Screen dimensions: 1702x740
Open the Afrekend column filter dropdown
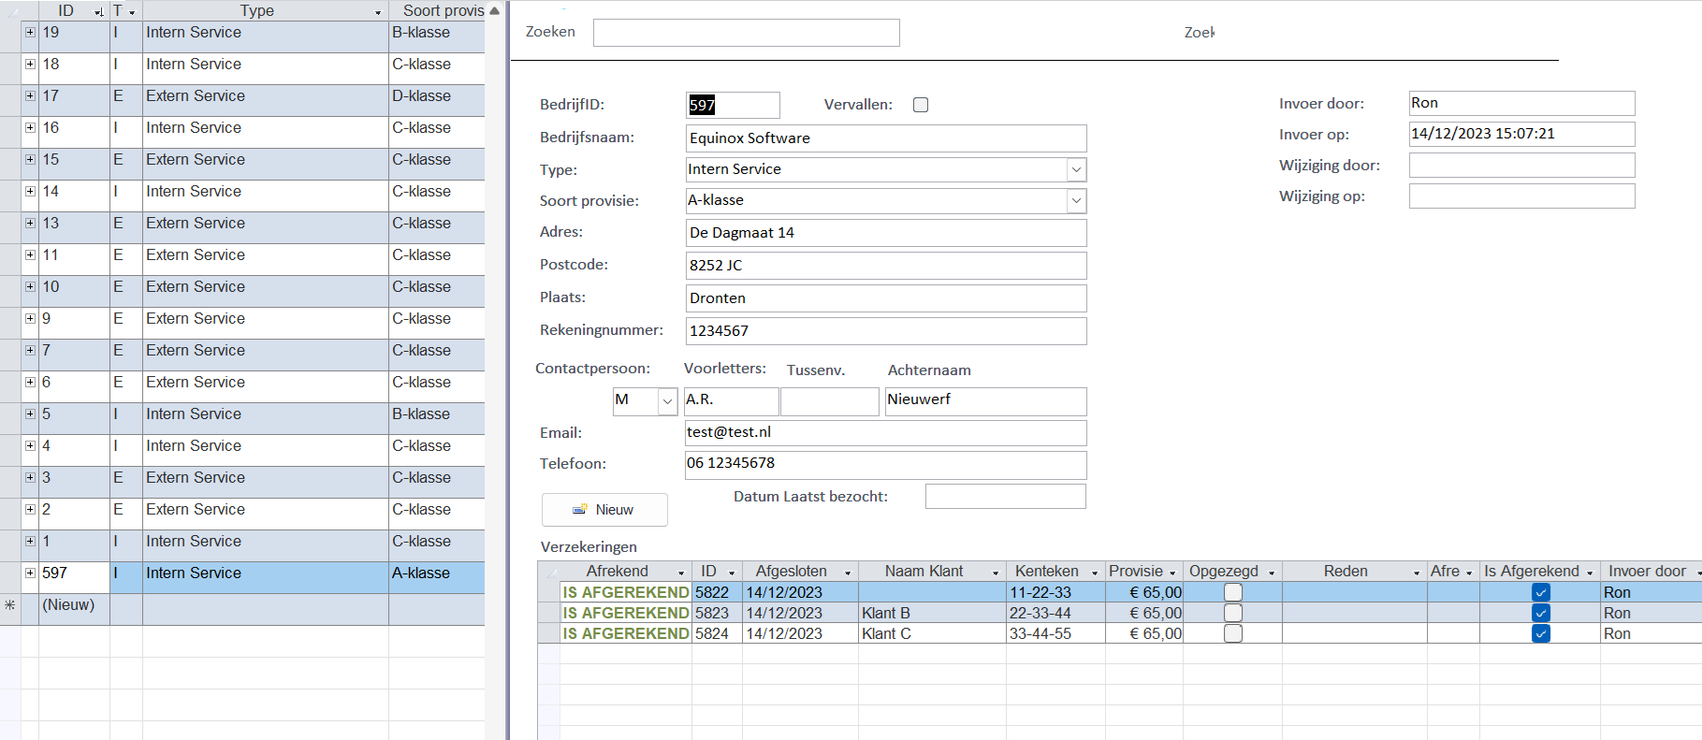point(681,572)
